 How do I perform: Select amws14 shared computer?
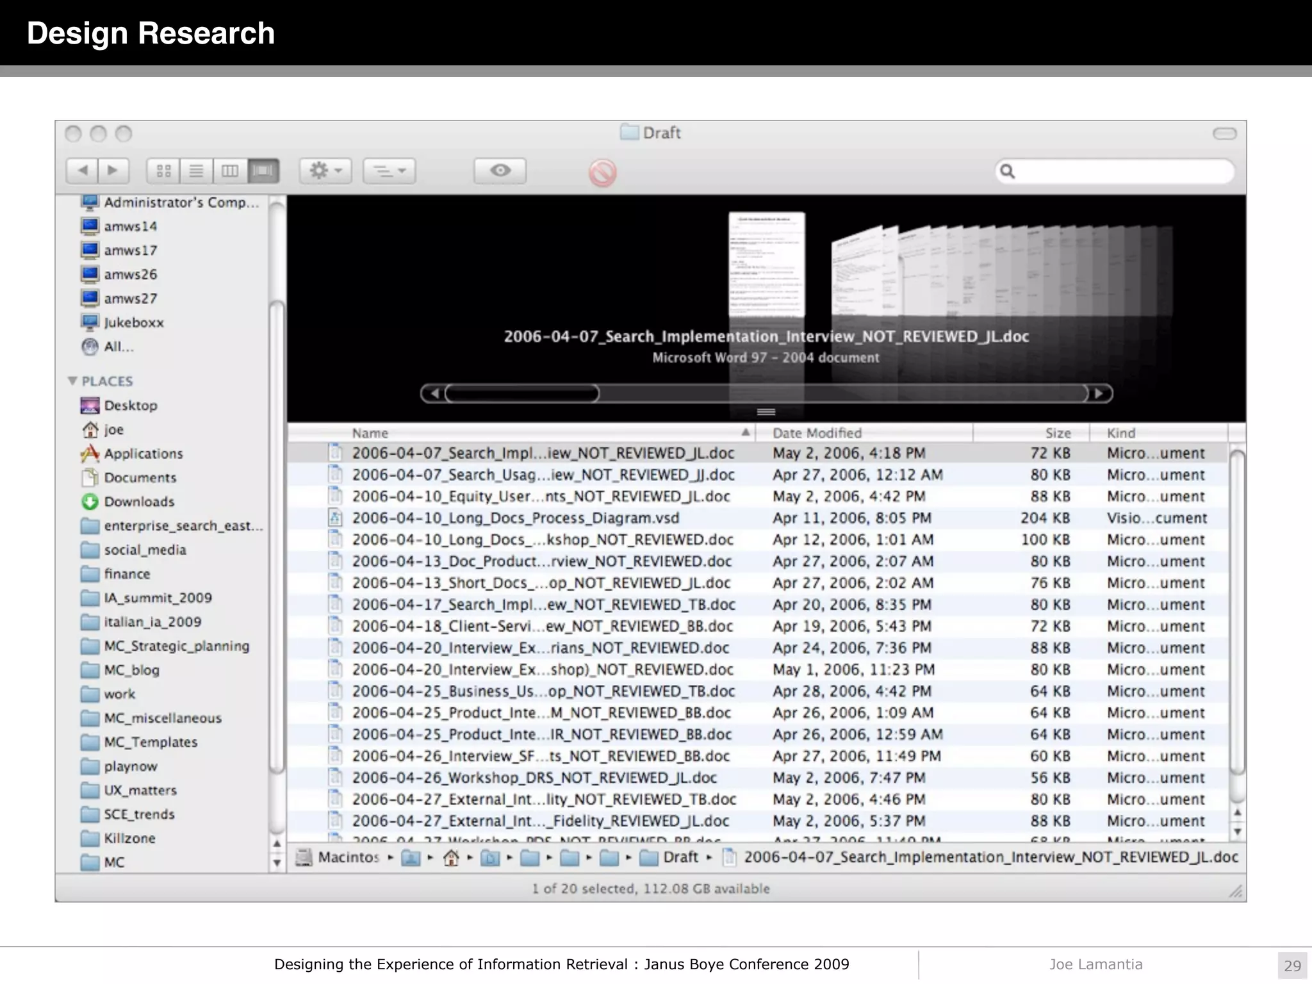119,226
